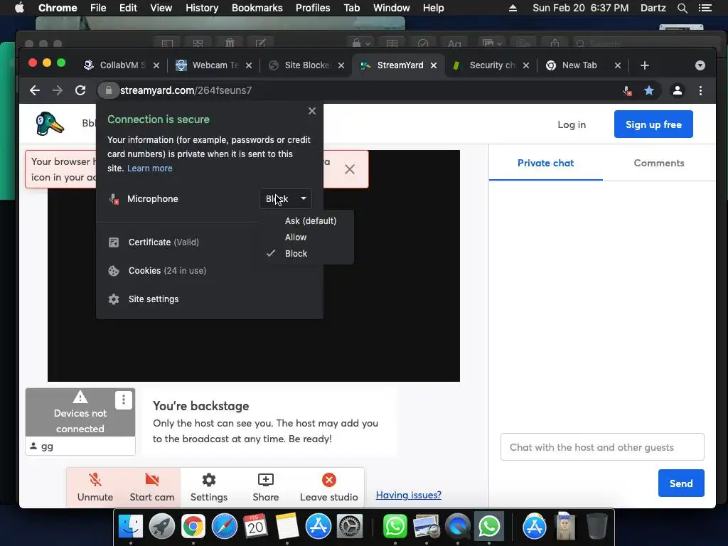
Task: Open the tab search dropdown arrow
Action: click(700, 65)
